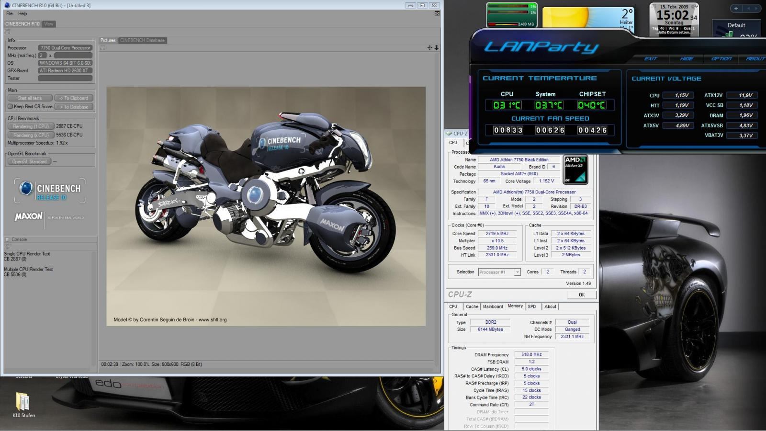This screenshot has width=766, height=431.
Task: Toggle Keep Best CB Score checkbox
Action: 10,106
